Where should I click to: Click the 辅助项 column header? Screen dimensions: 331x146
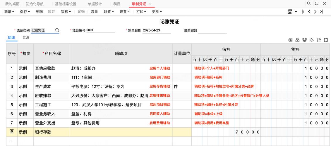coord(121,53)
